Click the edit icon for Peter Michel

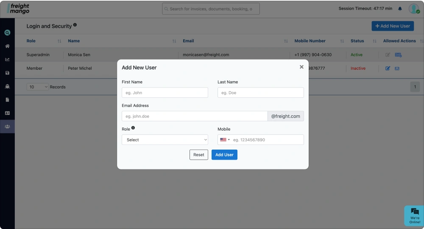pos(388,68)
